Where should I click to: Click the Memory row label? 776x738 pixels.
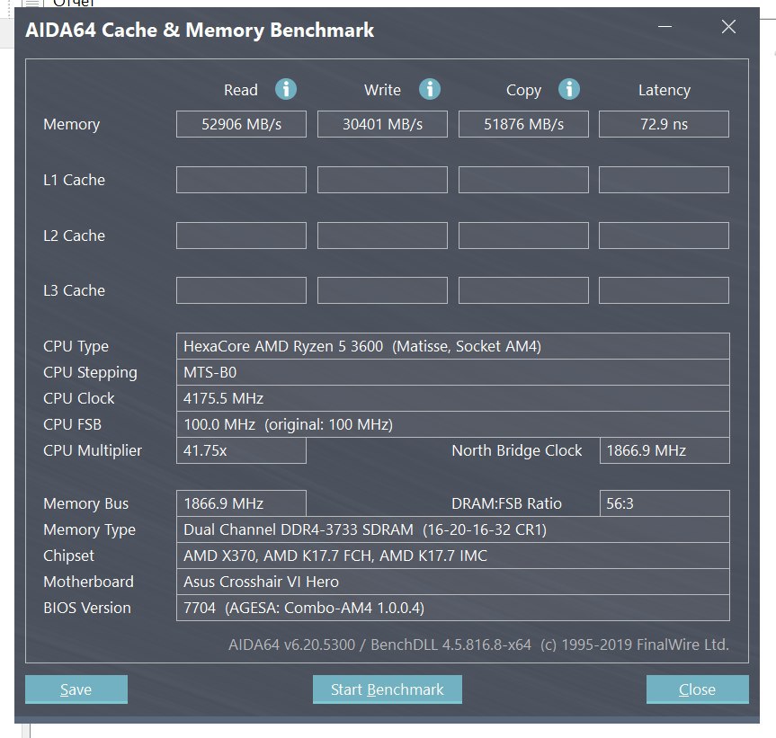(72, 124)
